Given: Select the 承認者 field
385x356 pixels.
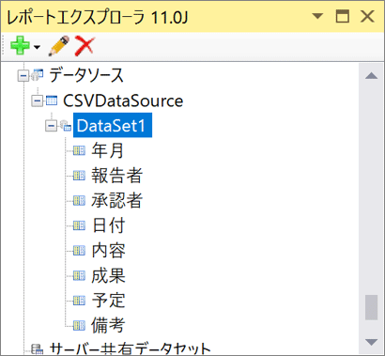Looking at the screenshot, I should [117, 201].
